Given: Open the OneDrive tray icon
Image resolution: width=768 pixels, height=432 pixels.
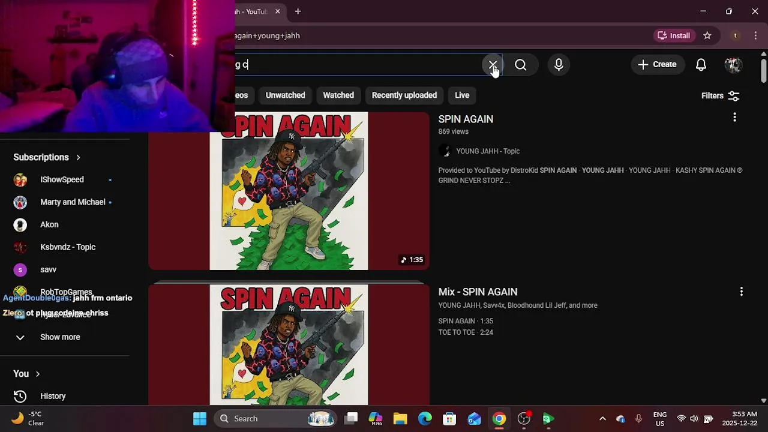Looking at the screenshot, I should pyautogui.click(x=620, y=419).
